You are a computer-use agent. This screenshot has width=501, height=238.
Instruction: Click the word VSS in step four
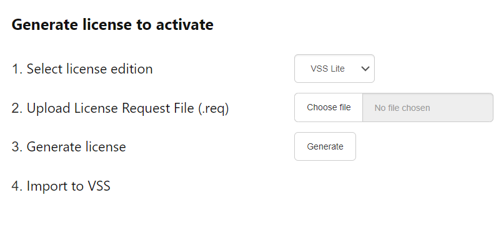pyautogui.click(x=99, y=186)
